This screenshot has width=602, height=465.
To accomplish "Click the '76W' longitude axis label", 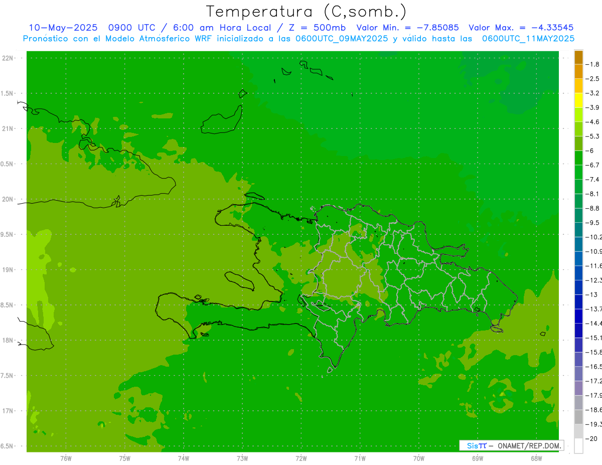I will pyautogui.click(x=66, y=458).
